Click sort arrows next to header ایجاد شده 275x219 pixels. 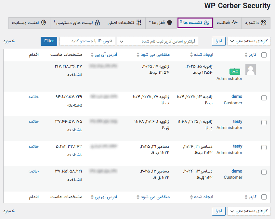191,55
